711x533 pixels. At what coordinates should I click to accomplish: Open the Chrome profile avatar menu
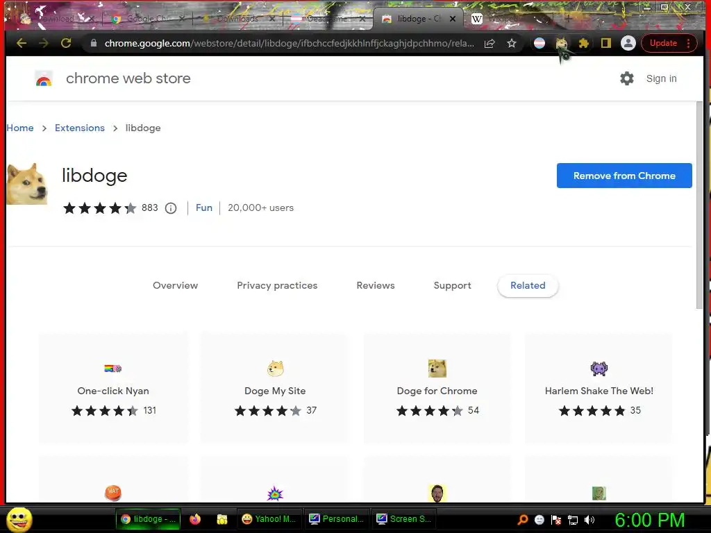pyautogui.click(x=628, y=43)
